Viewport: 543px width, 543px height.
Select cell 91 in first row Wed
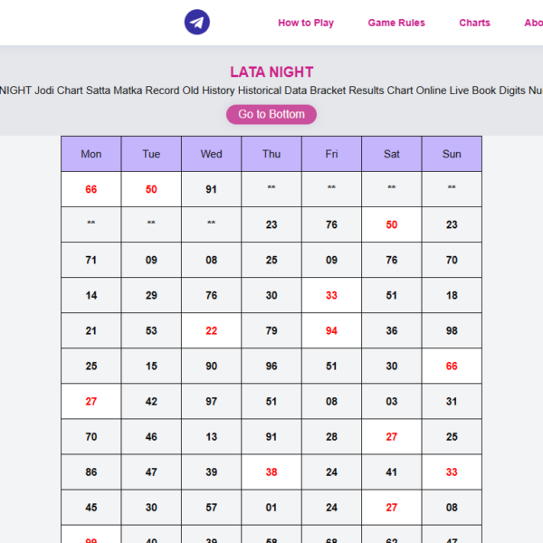[211, 189]
